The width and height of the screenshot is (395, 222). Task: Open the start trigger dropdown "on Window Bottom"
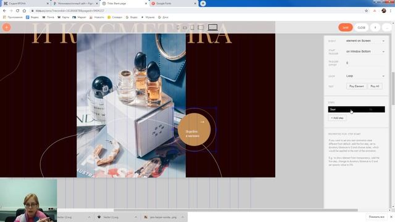click(365, 51)
